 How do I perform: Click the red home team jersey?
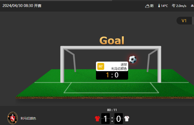97,119
